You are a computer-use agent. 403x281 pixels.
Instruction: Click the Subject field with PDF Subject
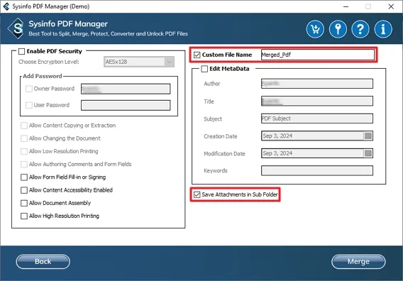click(317, 119)
